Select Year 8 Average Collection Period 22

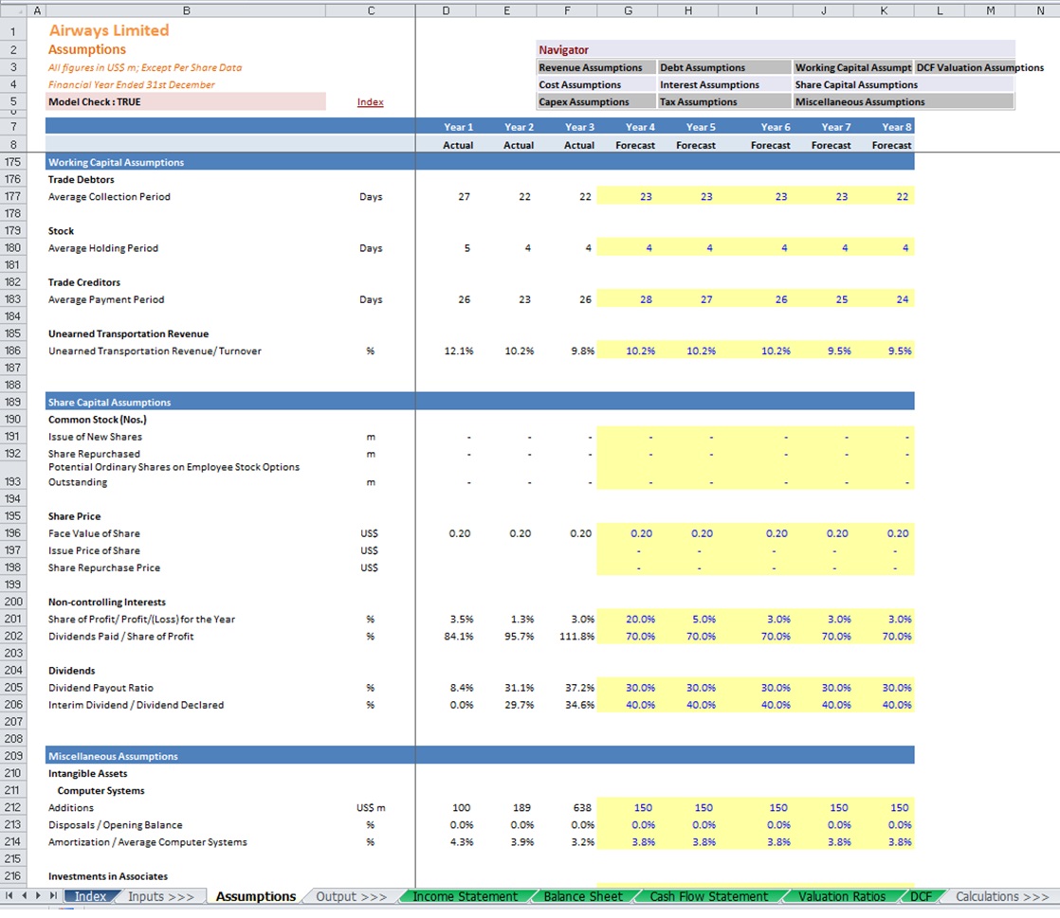884,198
